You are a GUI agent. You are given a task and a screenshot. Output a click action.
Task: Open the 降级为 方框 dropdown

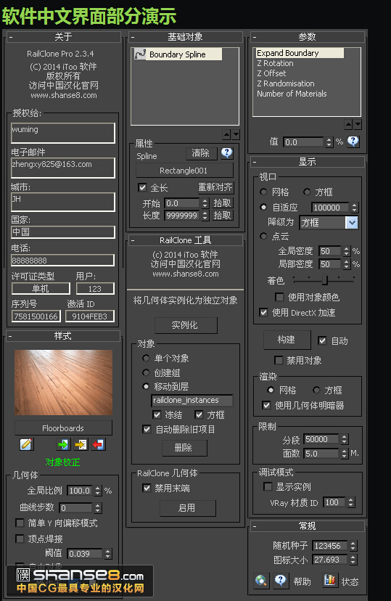[329, 222]
